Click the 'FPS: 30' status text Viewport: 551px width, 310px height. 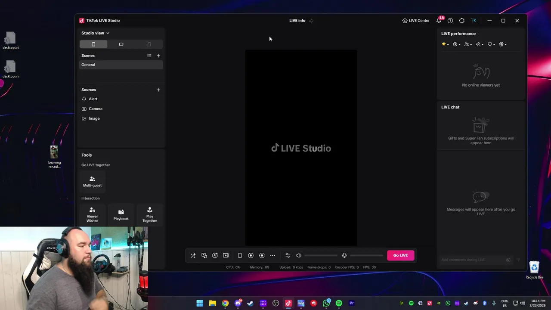click(369, 267)
